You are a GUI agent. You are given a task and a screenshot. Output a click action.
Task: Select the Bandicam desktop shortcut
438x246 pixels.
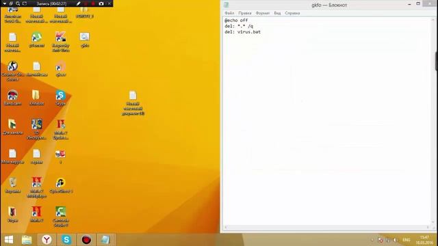click(x=12, y=98)
